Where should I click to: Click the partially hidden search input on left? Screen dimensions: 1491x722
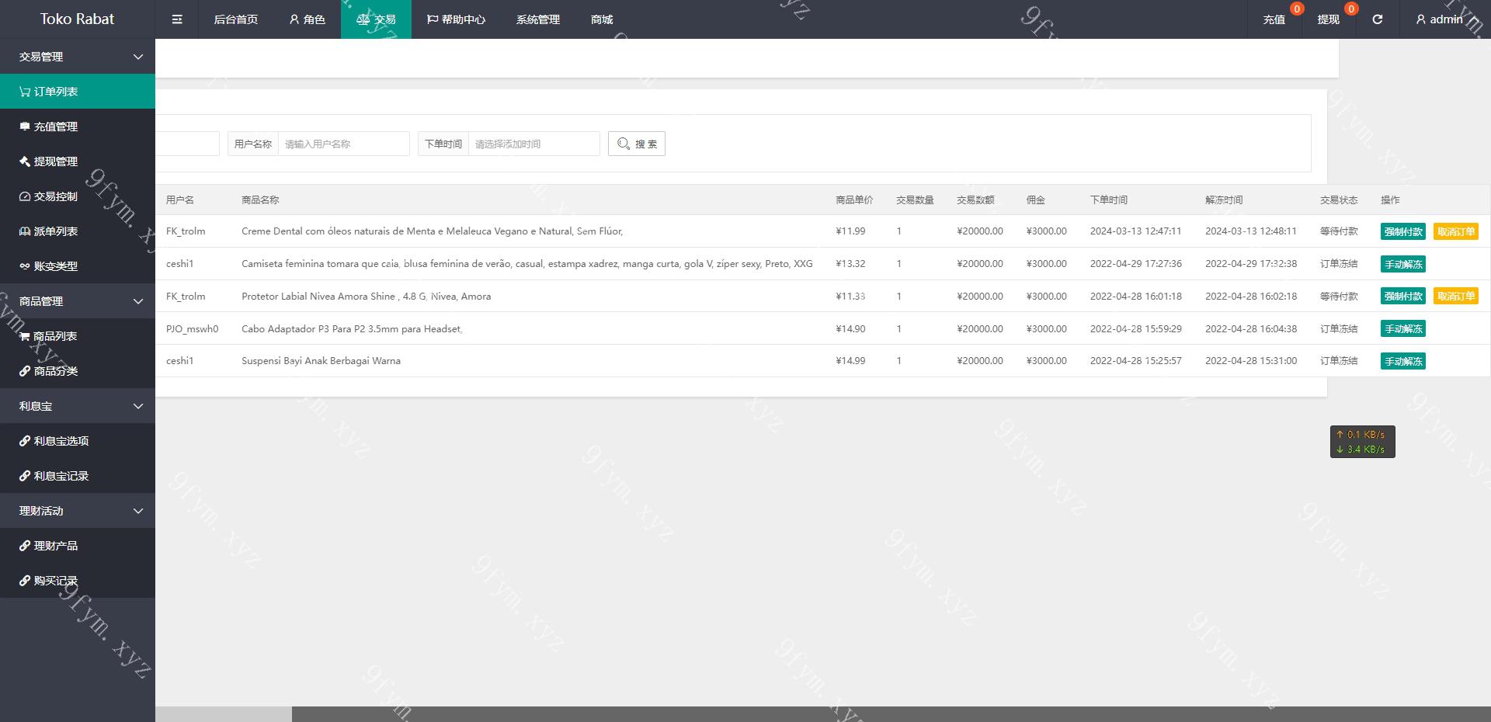pyautogui.click(x=187, y=144)
